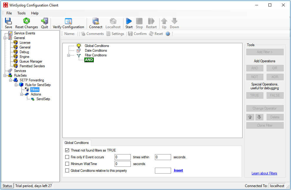
Task: Select the Date Conditions calendar icon
Action: [79, 51]
